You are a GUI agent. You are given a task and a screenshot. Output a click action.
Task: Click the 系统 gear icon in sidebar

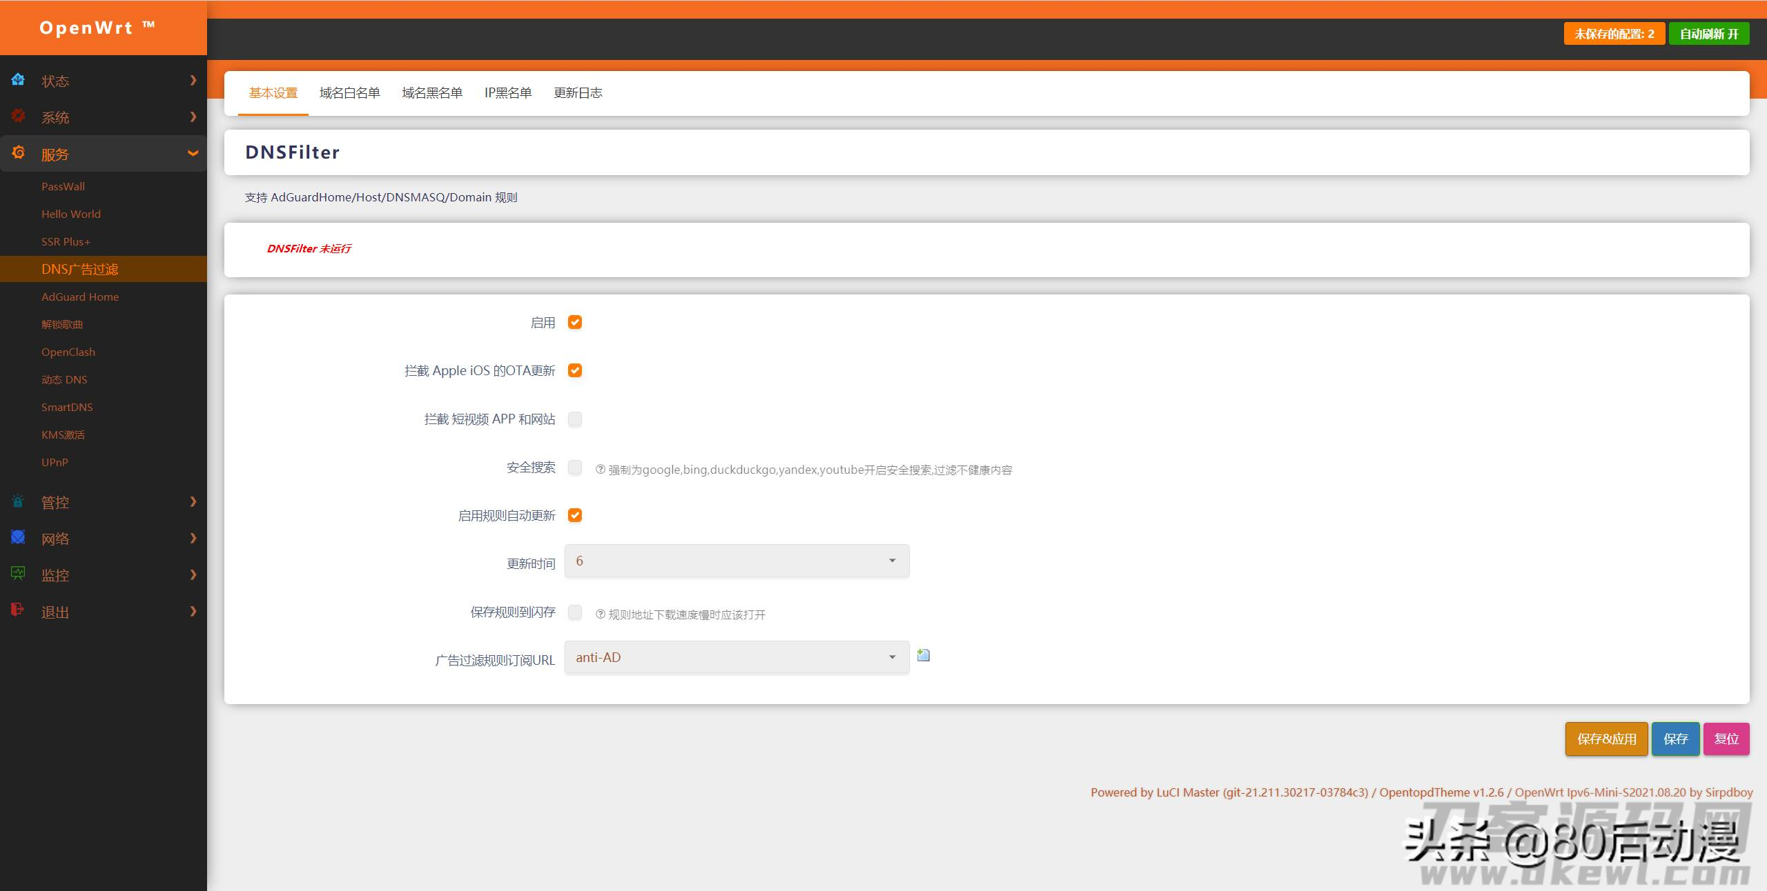point(18,116)
